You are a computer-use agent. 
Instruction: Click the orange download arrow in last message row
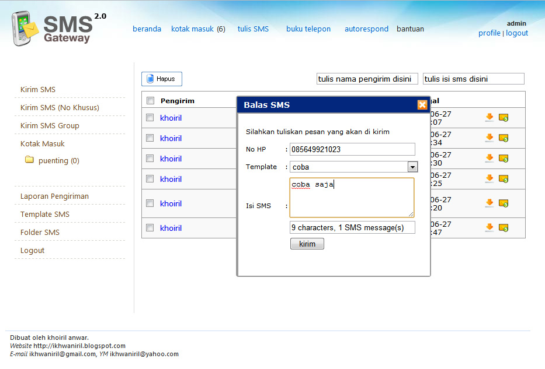point(490,228)
